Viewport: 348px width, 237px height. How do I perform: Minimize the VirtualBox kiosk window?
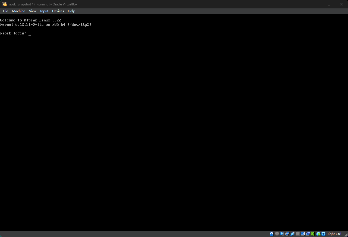coord(317,4)
